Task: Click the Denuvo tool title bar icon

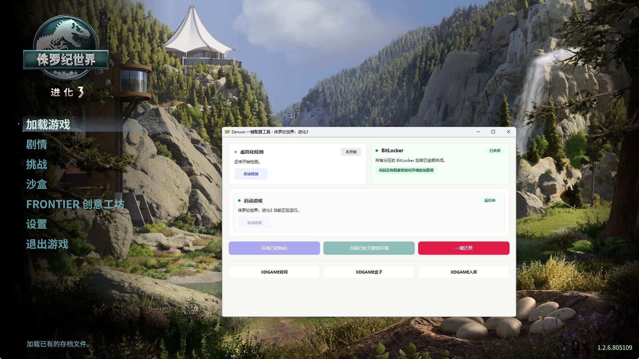Action: (x=227, y=132)
